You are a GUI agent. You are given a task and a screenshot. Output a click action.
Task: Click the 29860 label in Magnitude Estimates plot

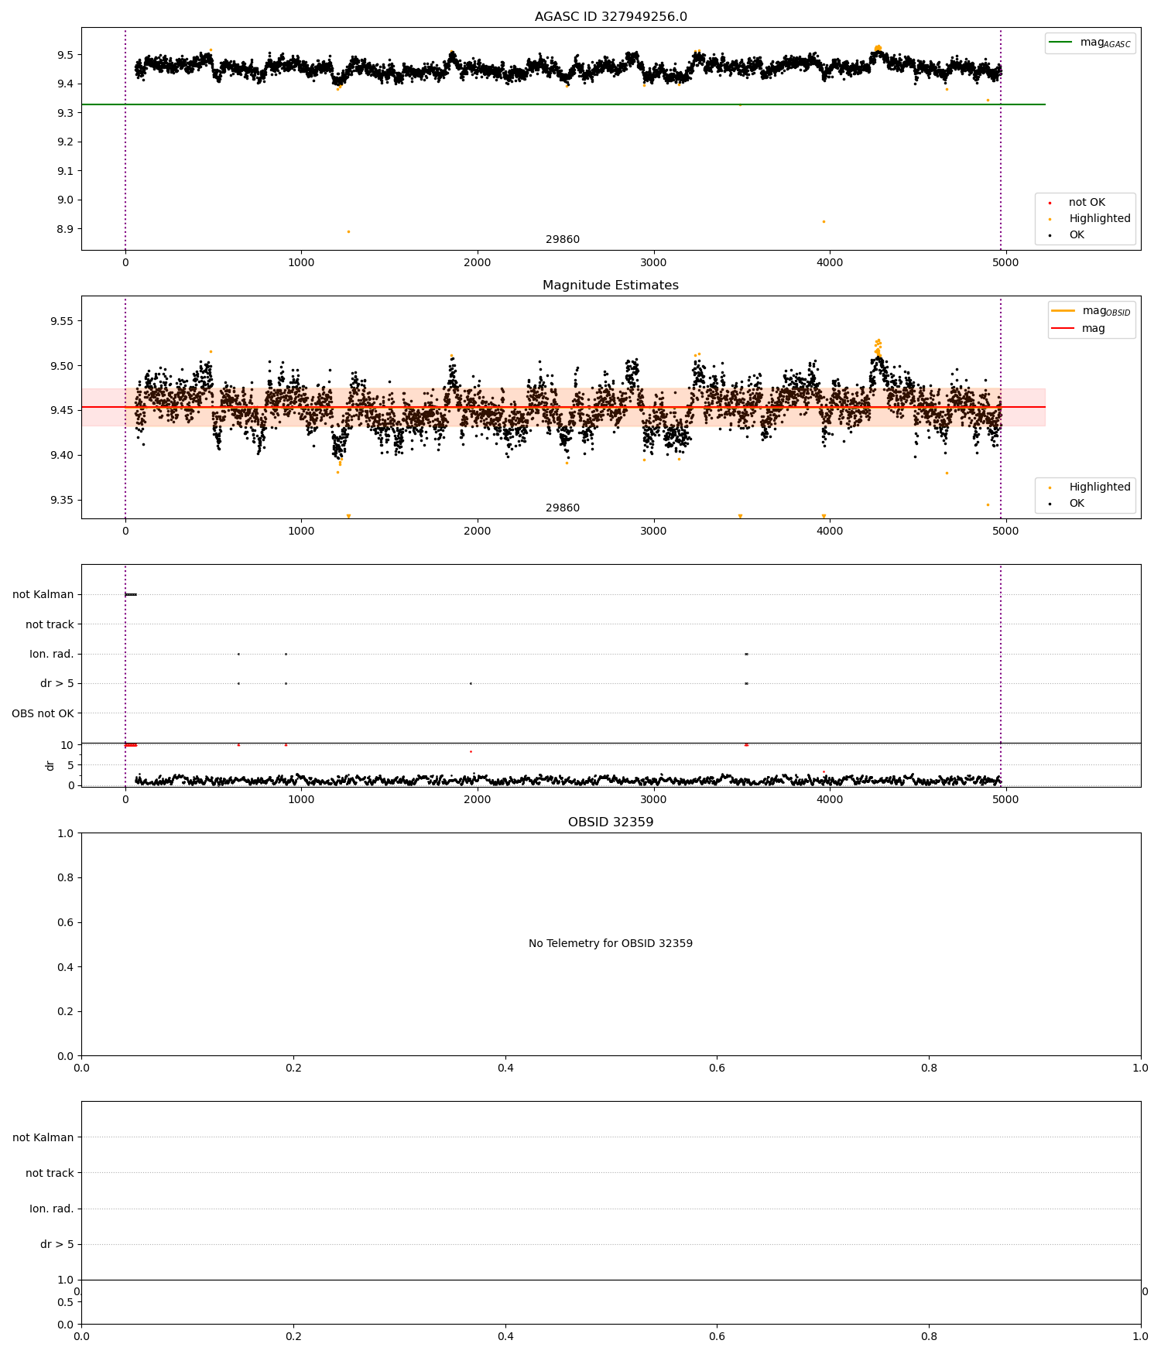[563, 508]
